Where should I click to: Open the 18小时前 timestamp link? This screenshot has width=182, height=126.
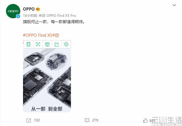pyautogui.click(x=30, y=15)
